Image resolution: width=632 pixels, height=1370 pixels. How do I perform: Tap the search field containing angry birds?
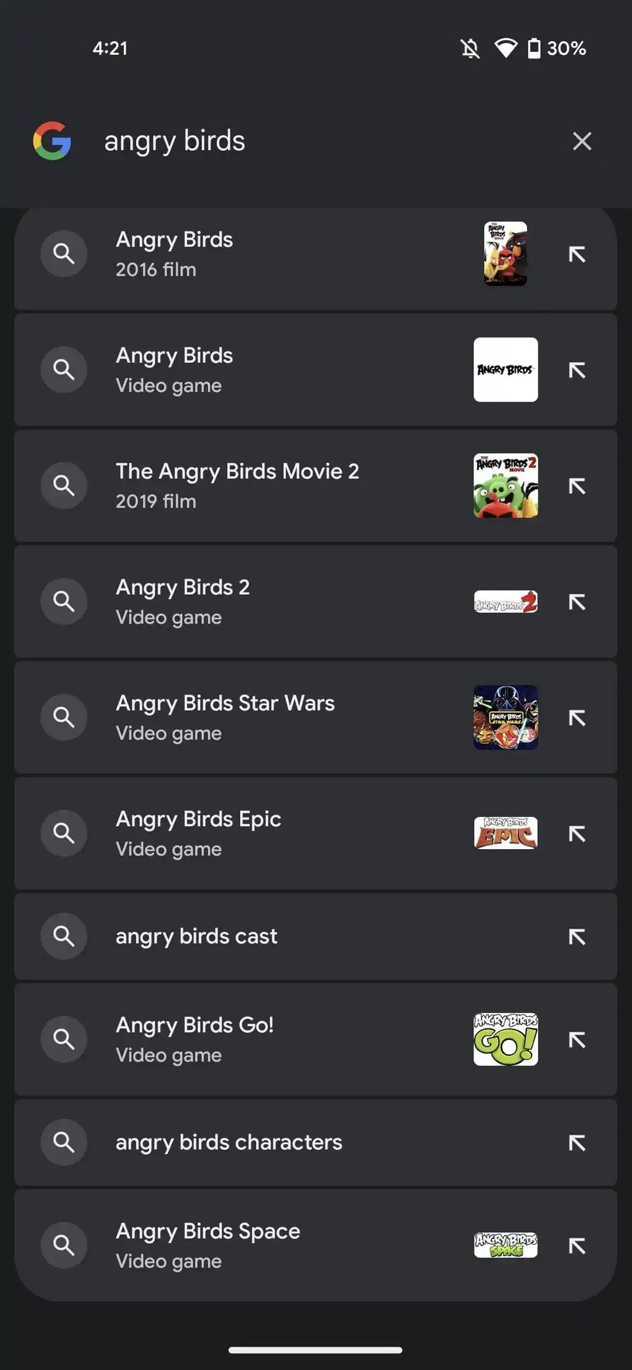(316, 141)
